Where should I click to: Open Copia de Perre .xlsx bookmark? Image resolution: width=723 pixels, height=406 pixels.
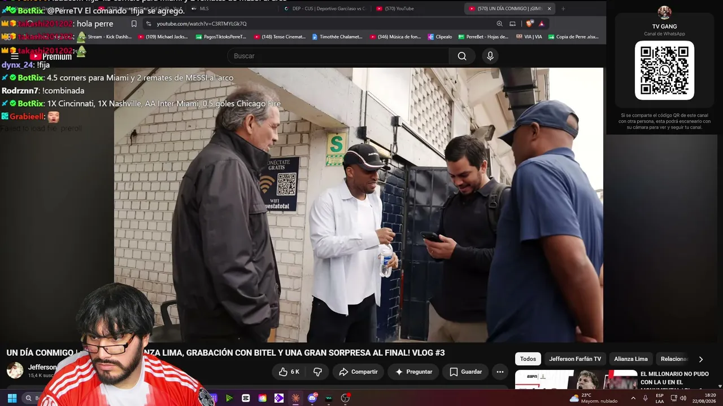pos(573,37)
